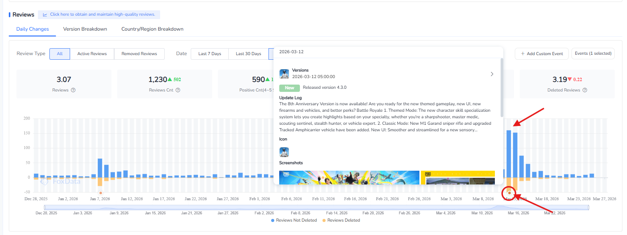Click the 'Mar 18, 2026' axis label
The image size is (627, 235).
tap(547, 199)
